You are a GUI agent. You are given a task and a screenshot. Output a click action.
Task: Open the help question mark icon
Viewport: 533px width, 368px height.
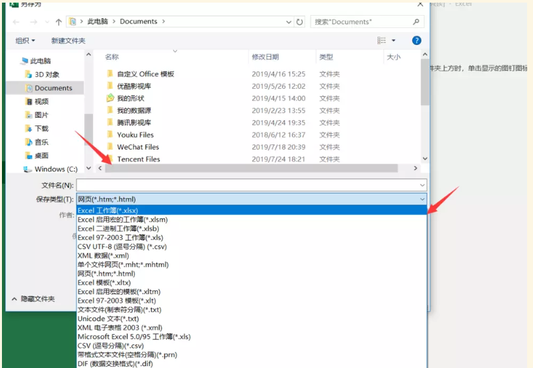(417, 41)
